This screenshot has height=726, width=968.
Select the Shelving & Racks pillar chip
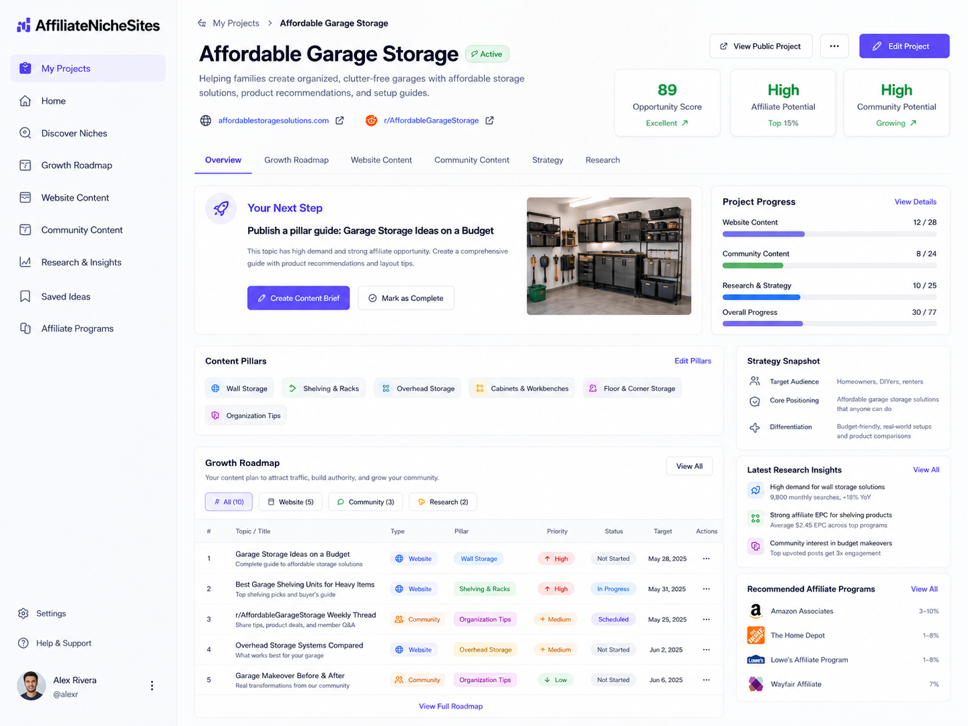pyautogui.click(x=324, y=388)
